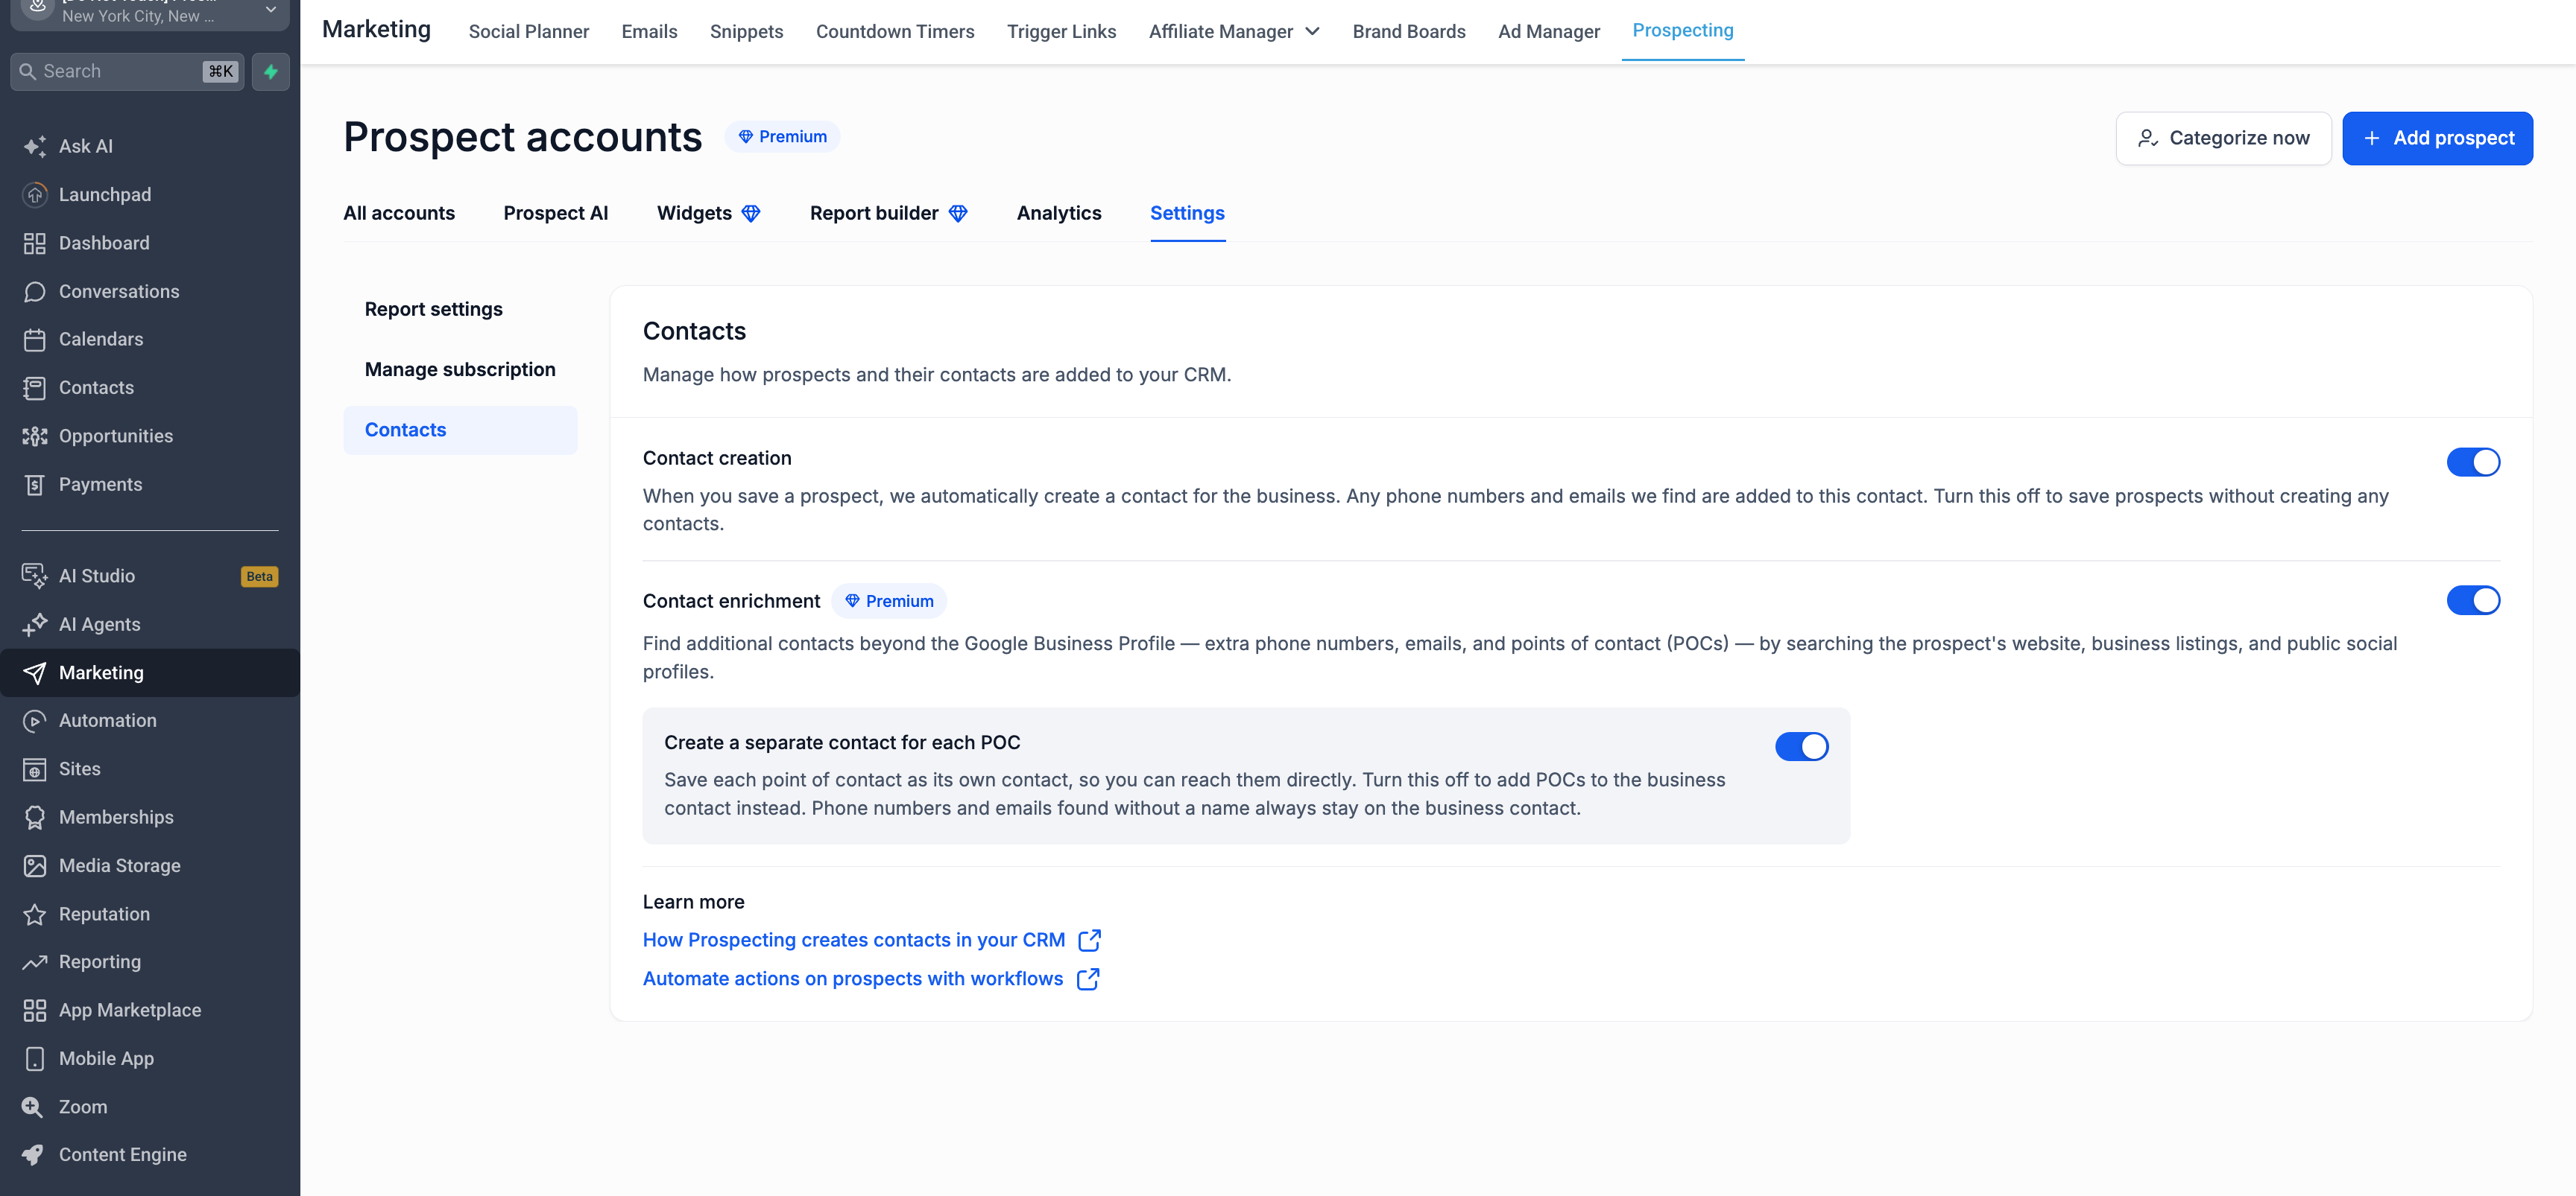Viewport: 2576px width, 1196px height.
Task: Open Zoom magnifier icon in sidebar
Action: pyautogui.click(x=33, y=1107)
